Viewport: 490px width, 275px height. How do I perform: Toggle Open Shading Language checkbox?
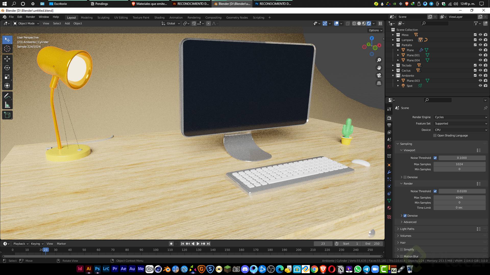435,135
